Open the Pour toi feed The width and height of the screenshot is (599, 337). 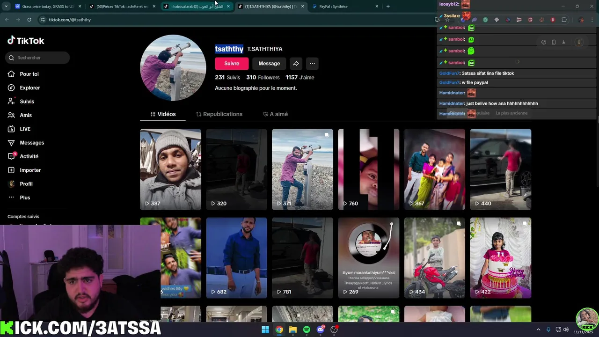pyautogui.click(x=29, y=74)
